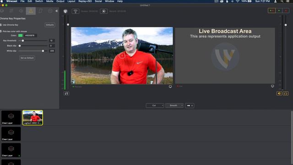Screen dimensions: 293x165
Task: Click the Wirecast app menu
Action: click(12, 1)
